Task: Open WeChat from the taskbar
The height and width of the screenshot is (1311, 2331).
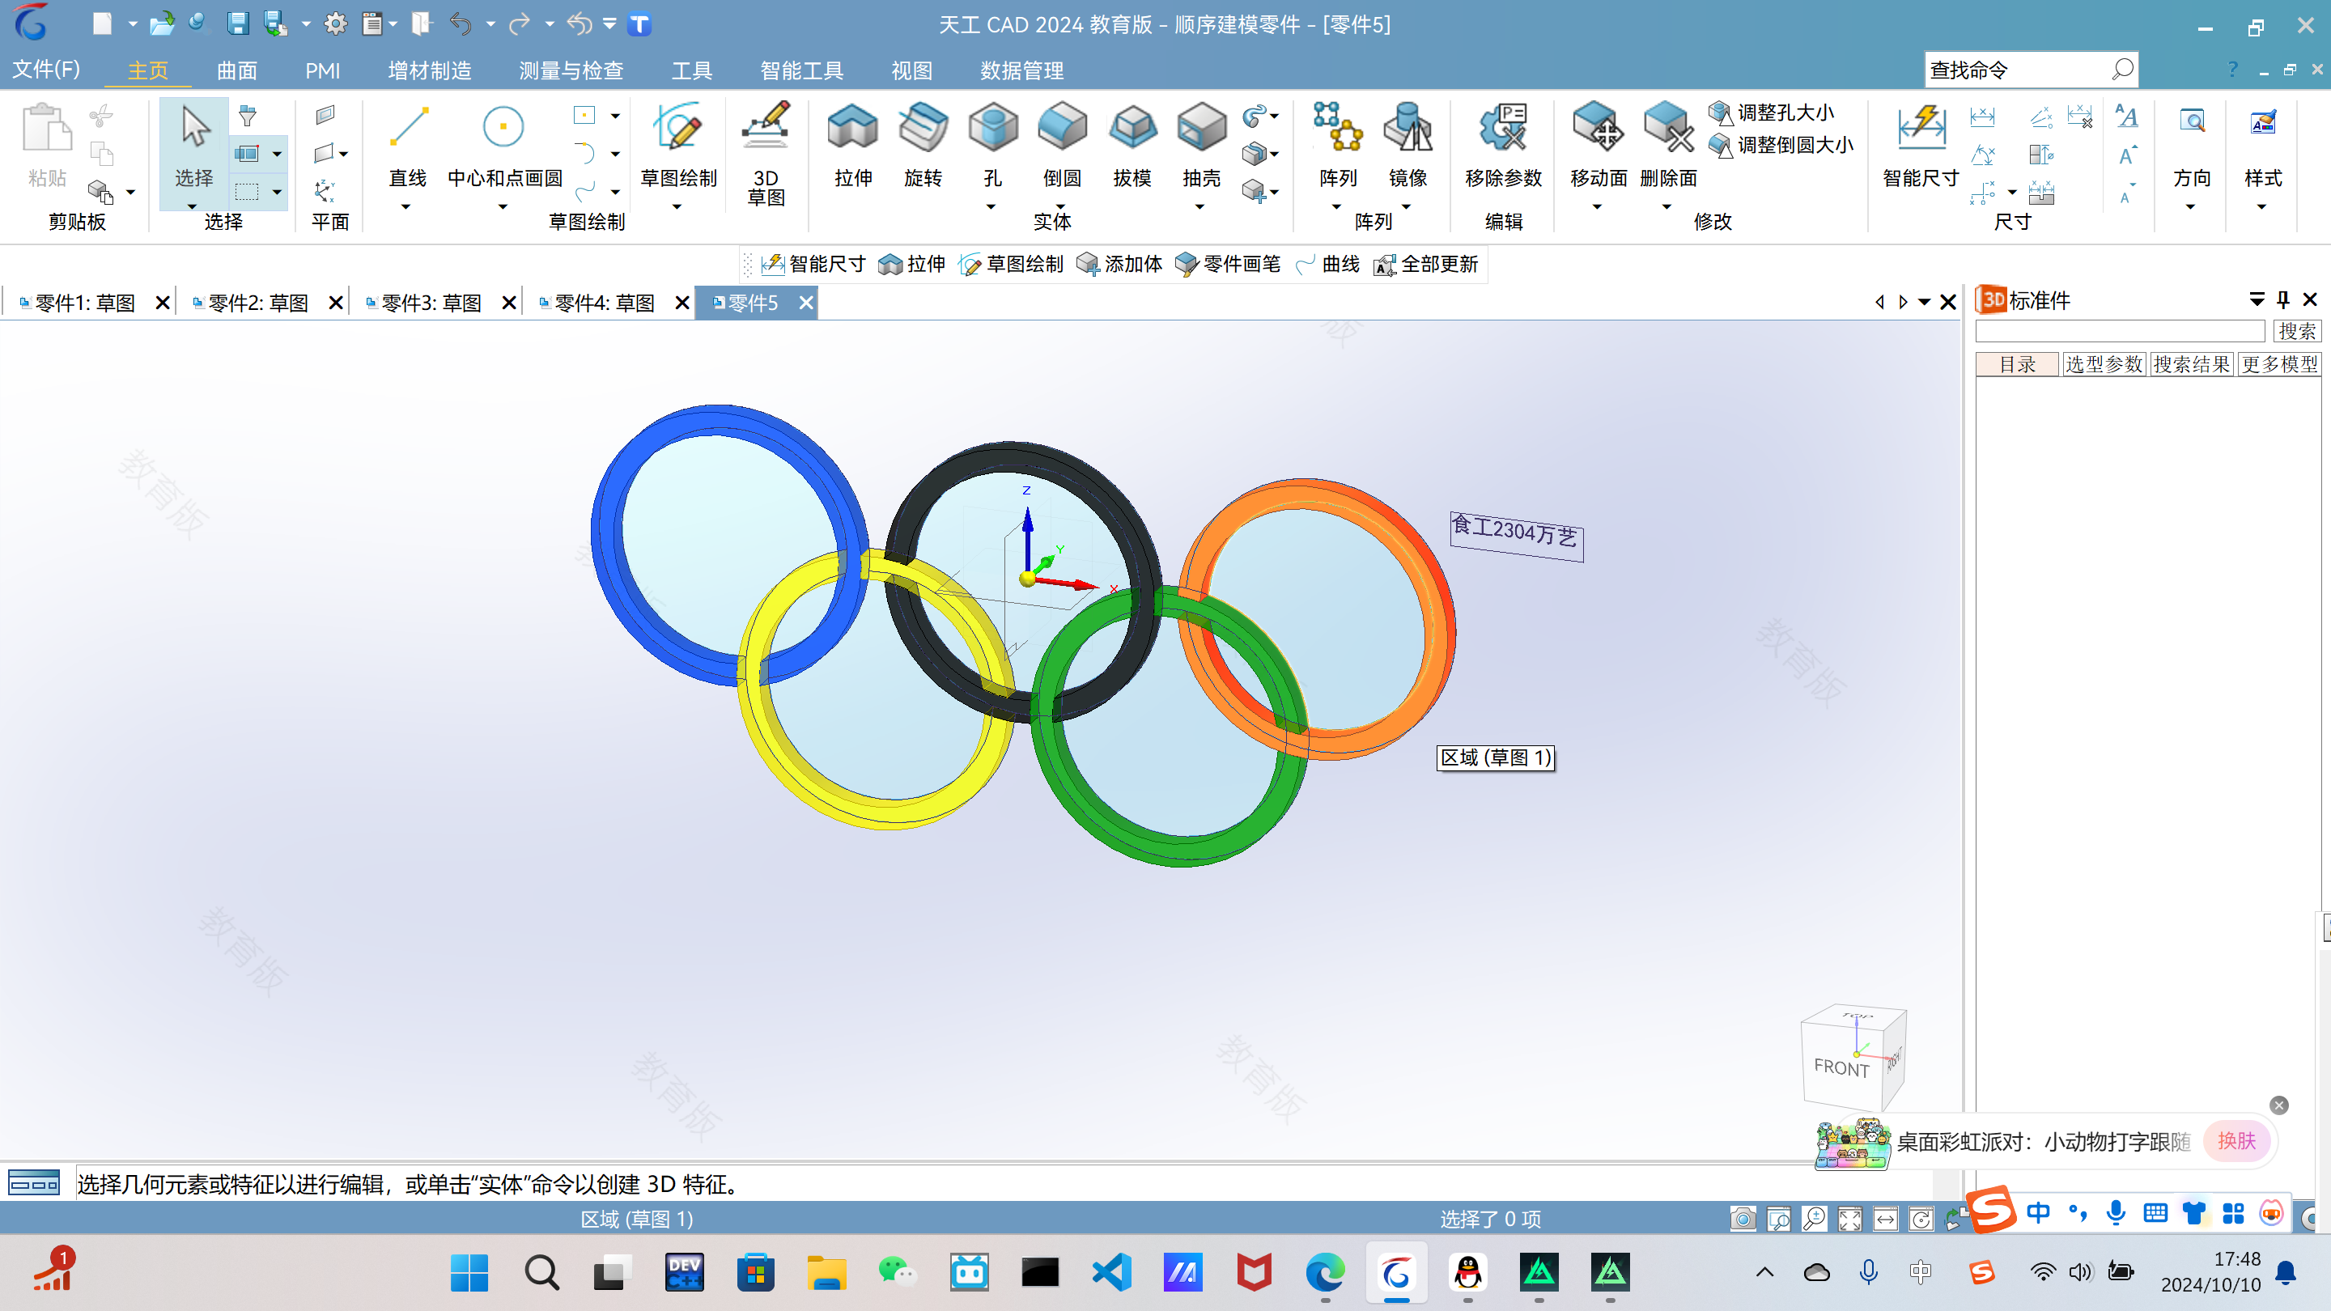Action: (x=897, y=1272)
